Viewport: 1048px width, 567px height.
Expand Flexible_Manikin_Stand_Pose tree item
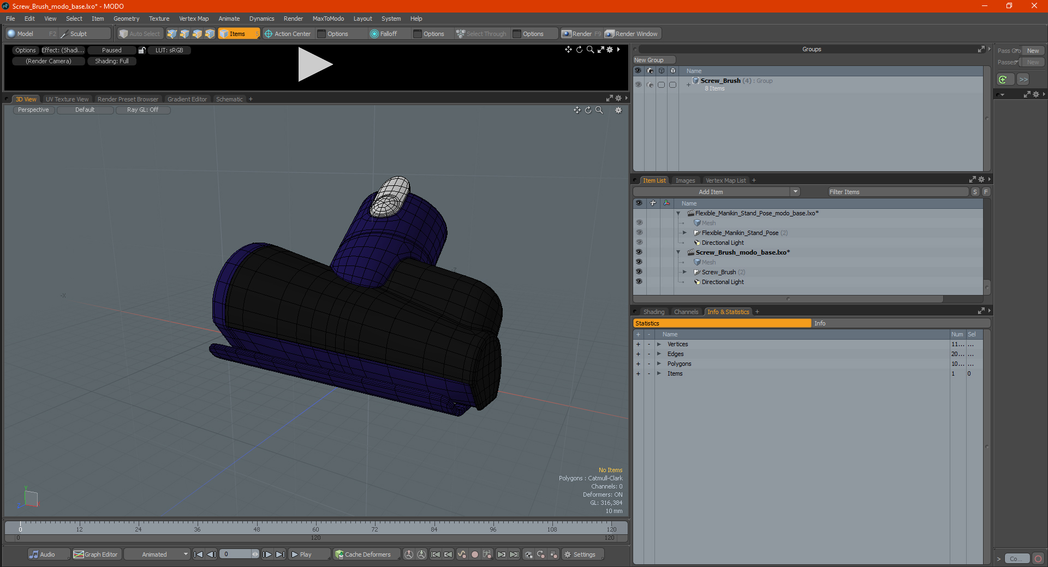click(x=684, y=233)
